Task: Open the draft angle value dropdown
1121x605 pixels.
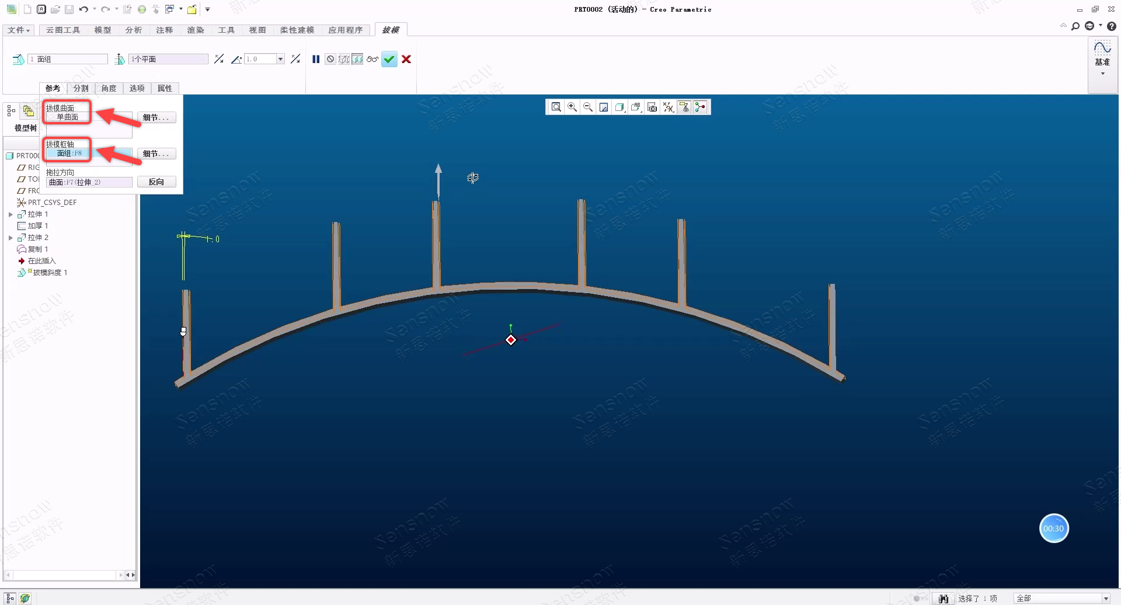Action: pyautogui.click(x=280, y=59)
